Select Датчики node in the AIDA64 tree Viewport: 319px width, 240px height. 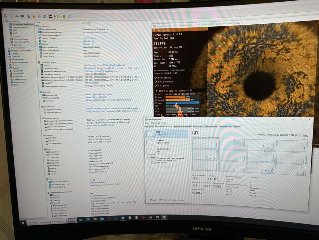point(16,45)
